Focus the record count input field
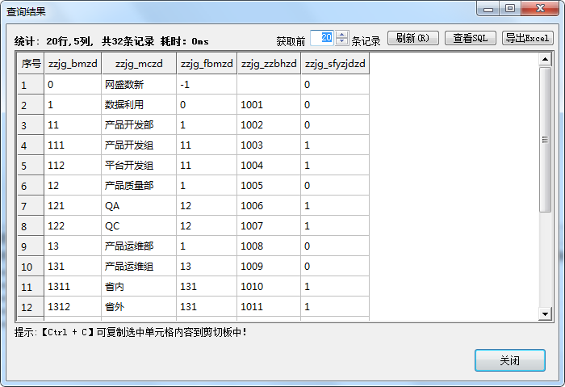 click(322, 38)
